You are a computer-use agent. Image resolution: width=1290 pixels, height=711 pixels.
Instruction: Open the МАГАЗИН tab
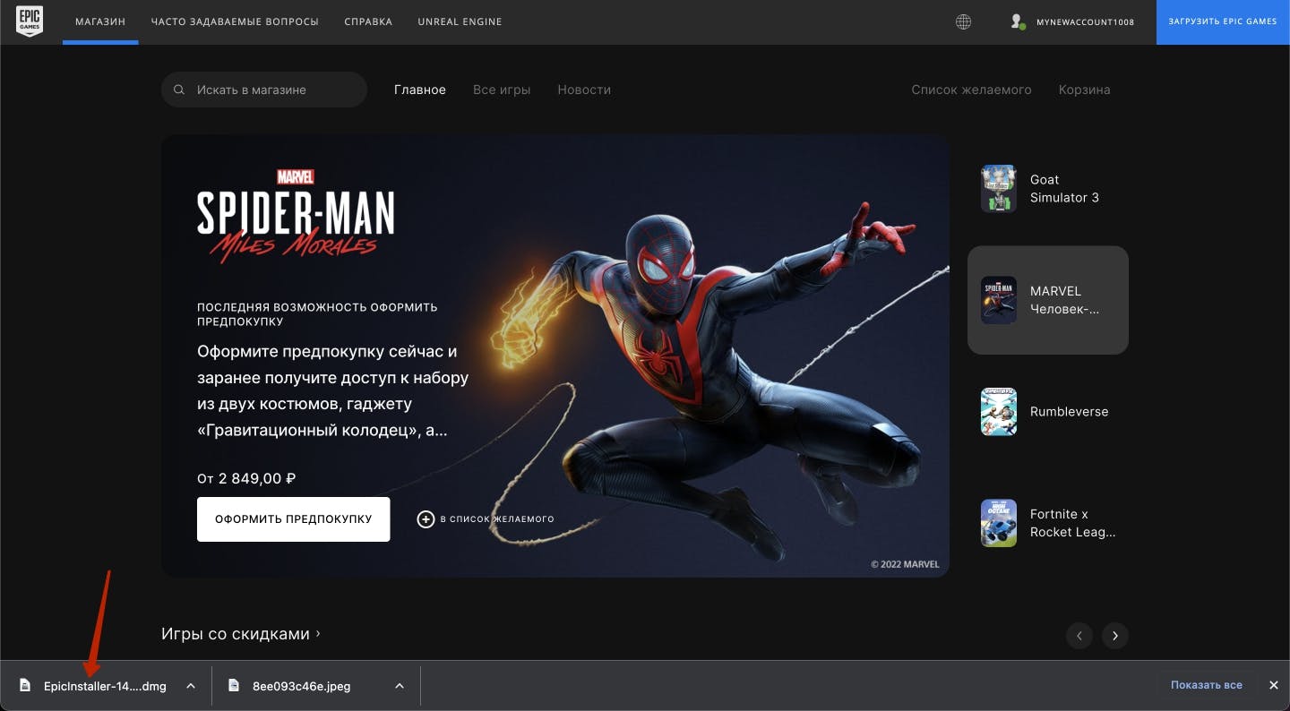pos(100,21)
